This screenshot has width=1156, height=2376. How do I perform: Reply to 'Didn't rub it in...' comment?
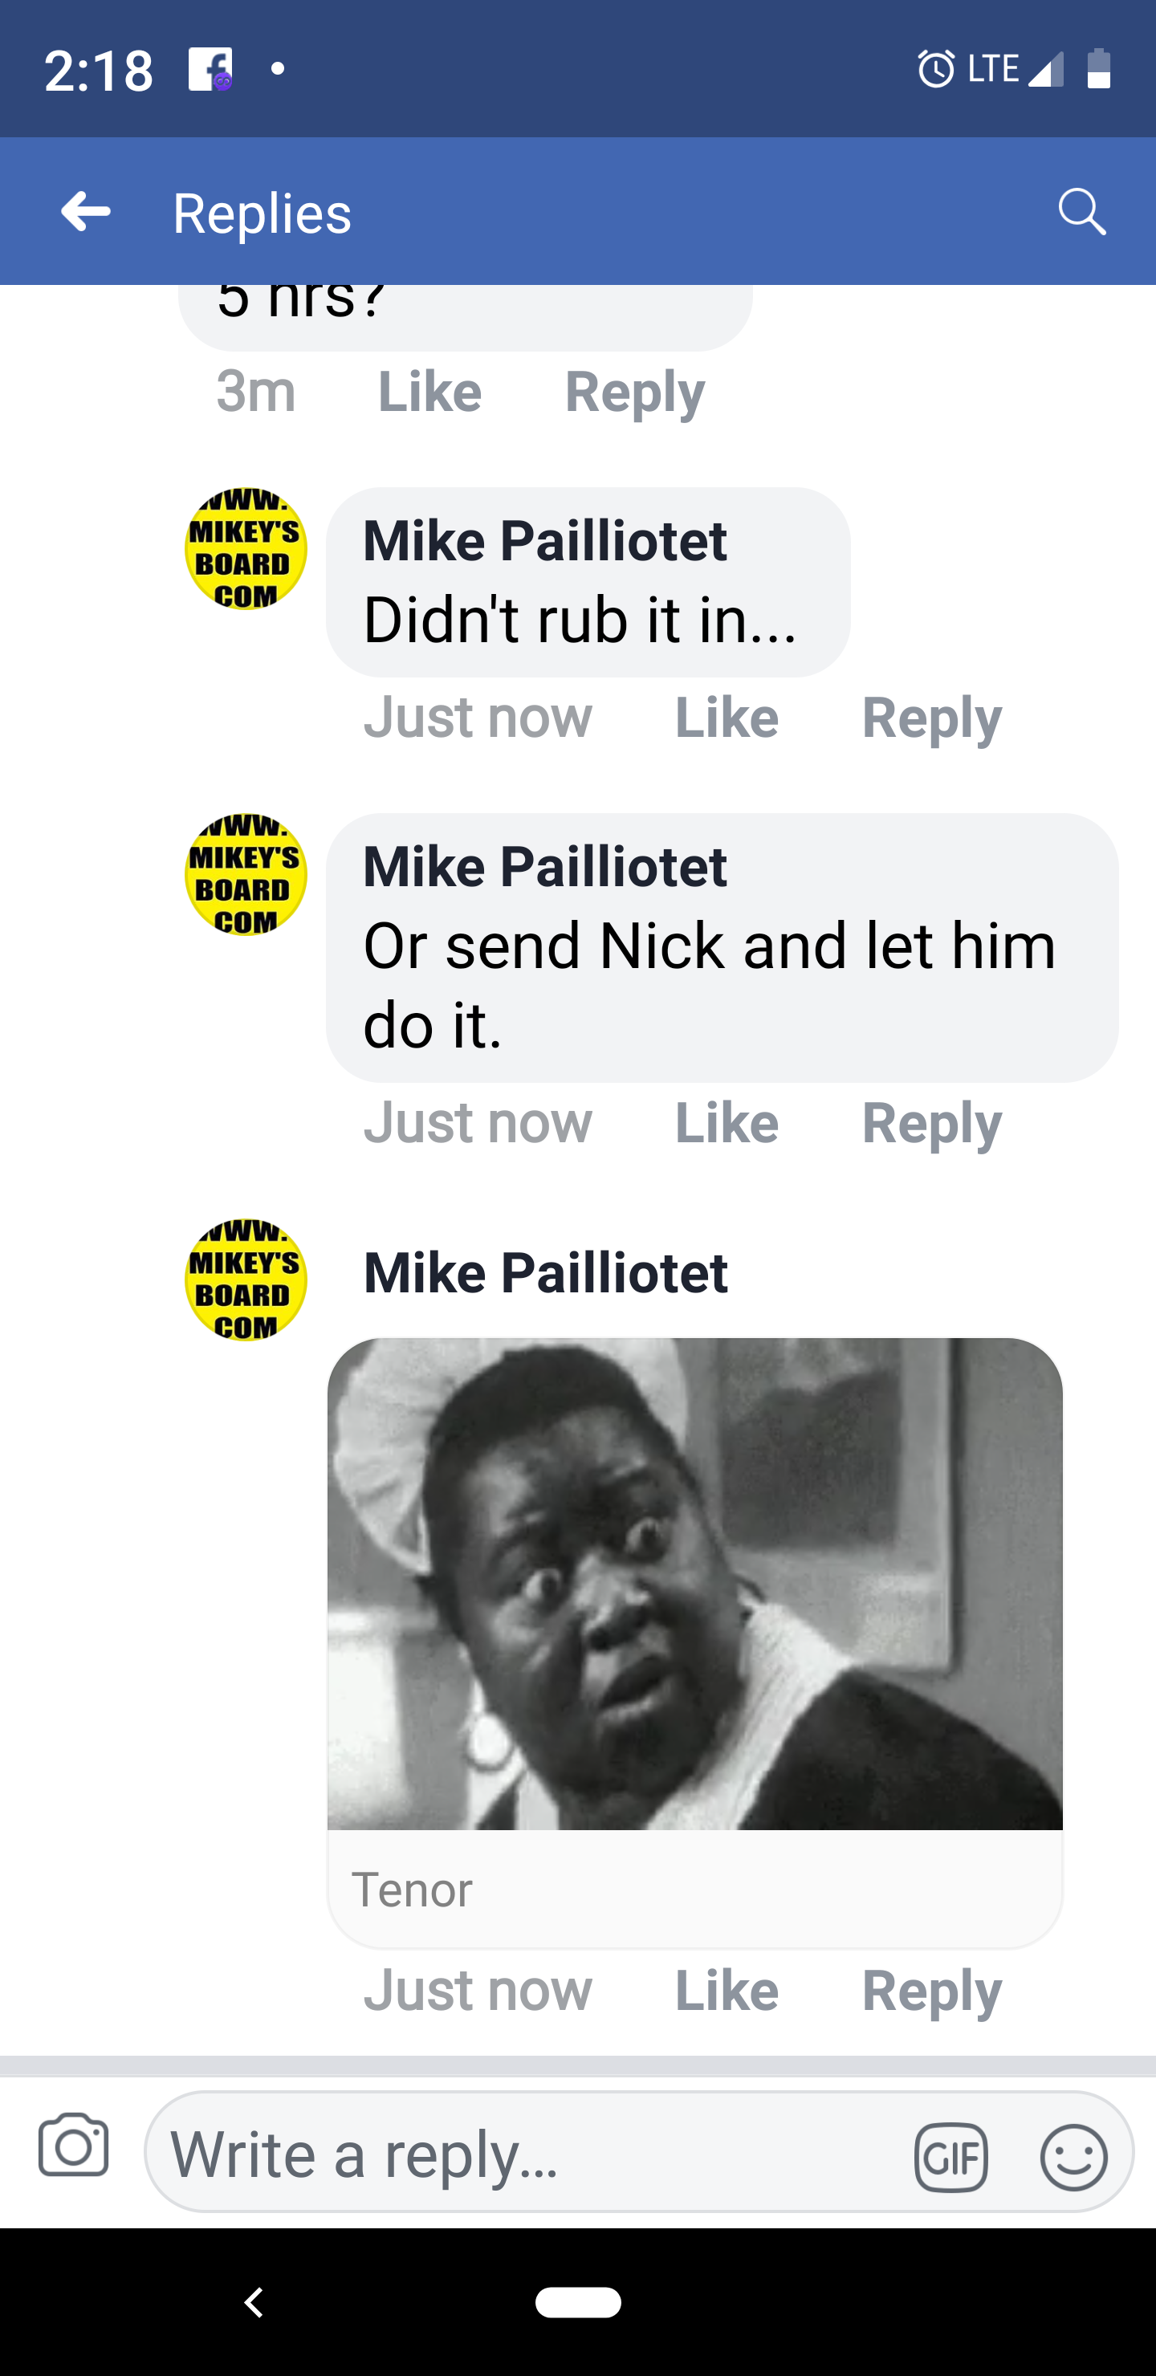pos(932,717)
